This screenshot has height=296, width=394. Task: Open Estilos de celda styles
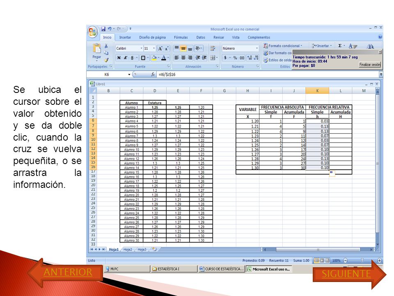click(277, 60)
